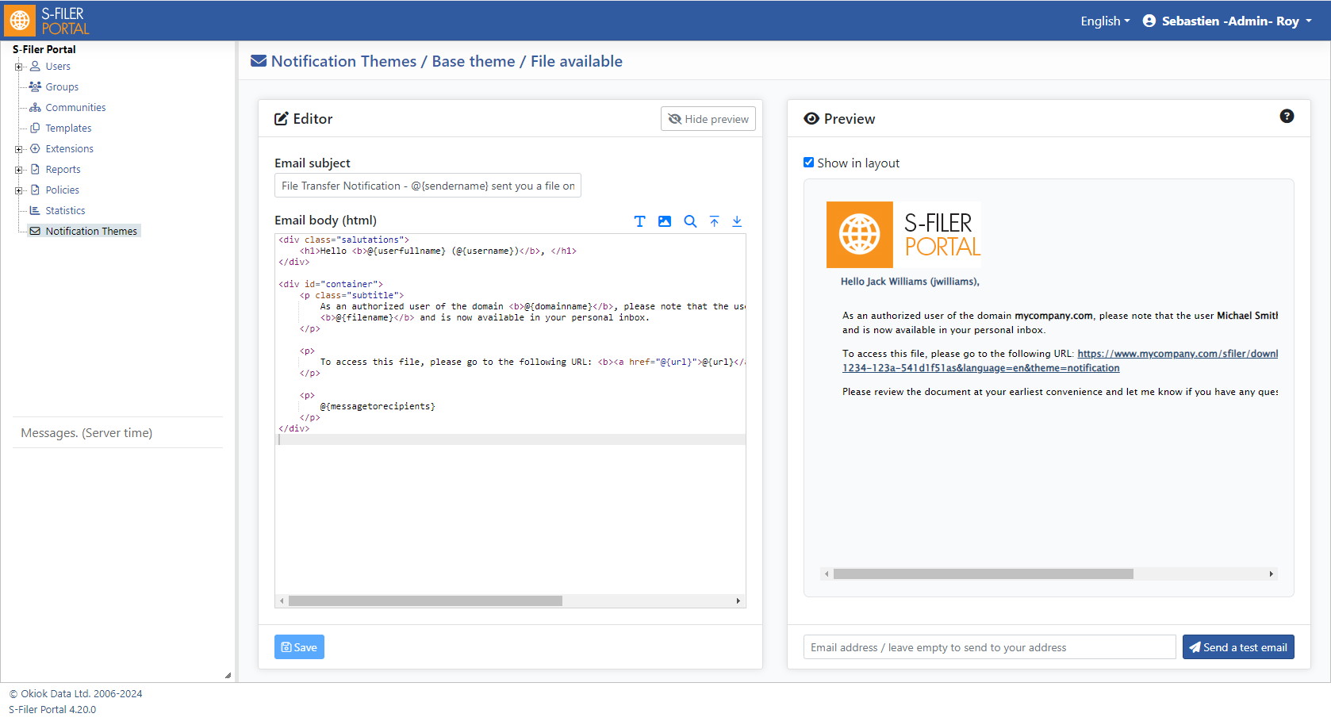Click the insert text T icon
This screenshot has width=1331, height=725.
coord(640,221)
